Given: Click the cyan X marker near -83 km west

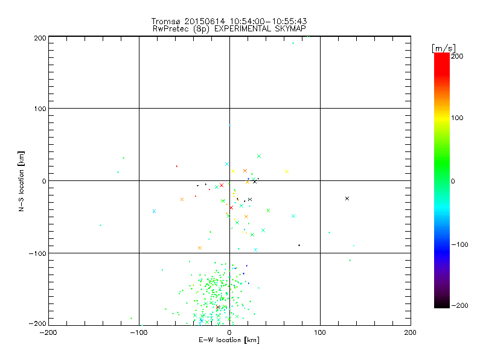Looking at the screenshot, I should tap(155, 211).
